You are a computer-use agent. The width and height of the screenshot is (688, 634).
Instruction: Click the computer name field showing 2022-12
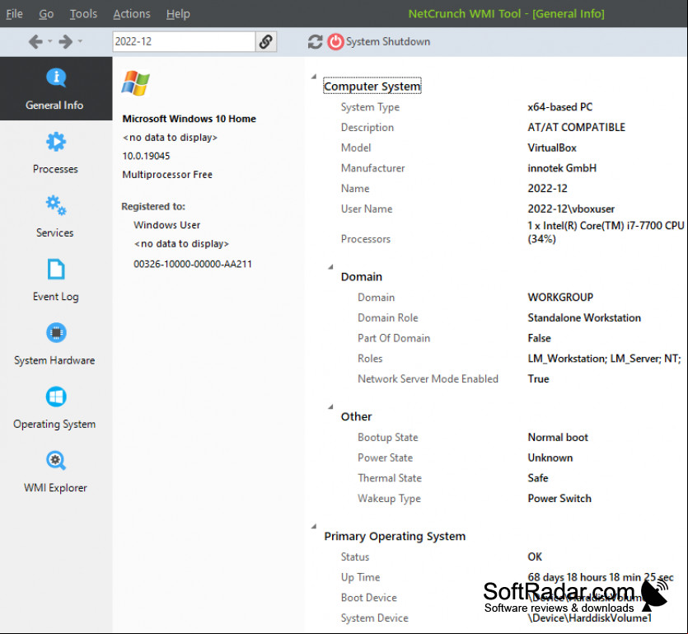coord(184,42)
